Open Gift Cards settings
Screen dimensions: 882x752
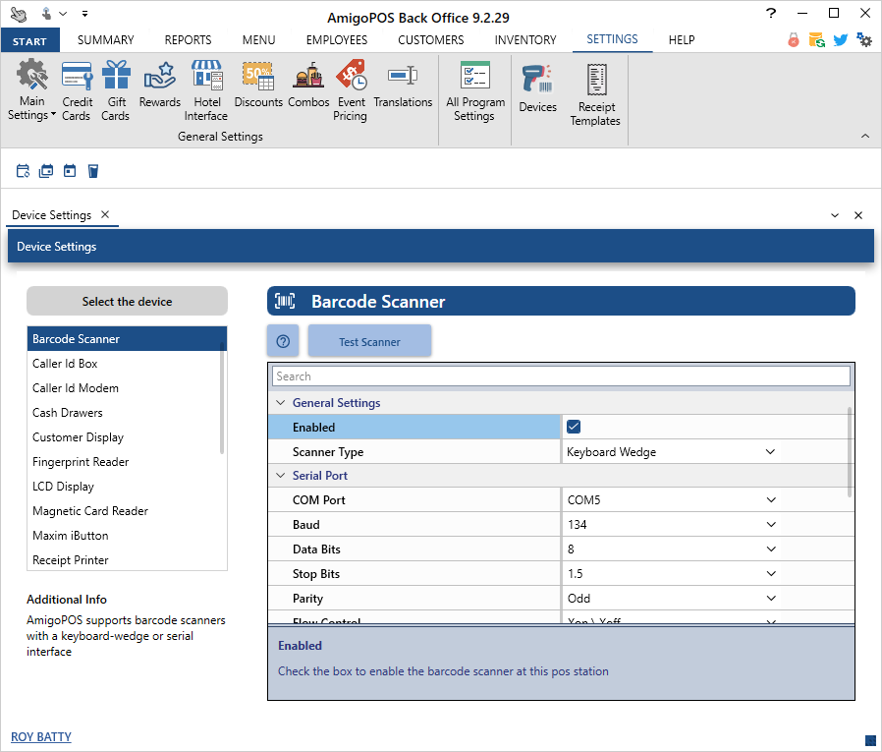(x=116, y=89)
